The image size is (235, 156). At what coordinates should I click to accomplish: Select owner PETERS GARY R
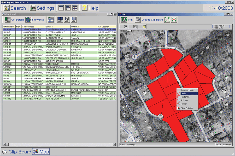point(58,99)
